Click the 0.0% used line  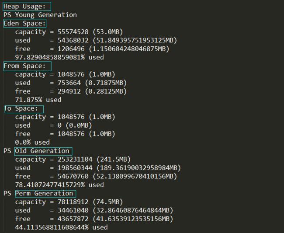[32, 143]
